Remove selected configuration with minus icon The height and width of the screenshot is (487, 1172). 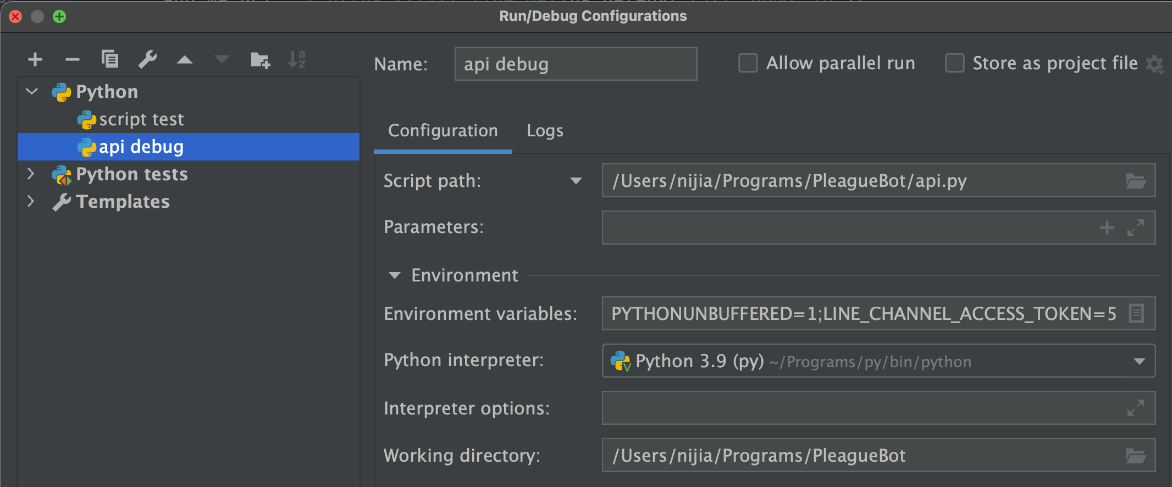click(x=73, y=59)
